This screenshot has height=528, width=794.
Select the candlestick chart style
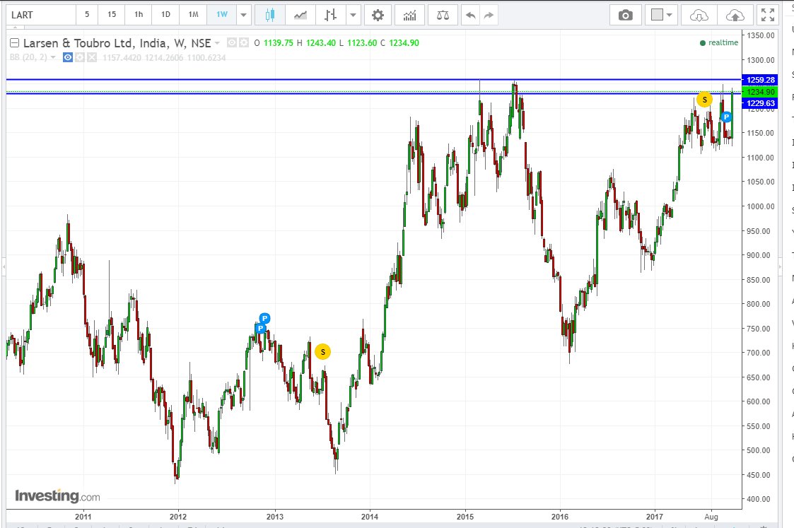(270, 15)
